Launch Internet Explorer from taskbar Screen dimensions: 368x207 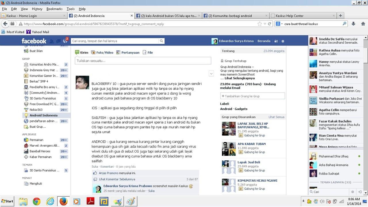[50, 201]
